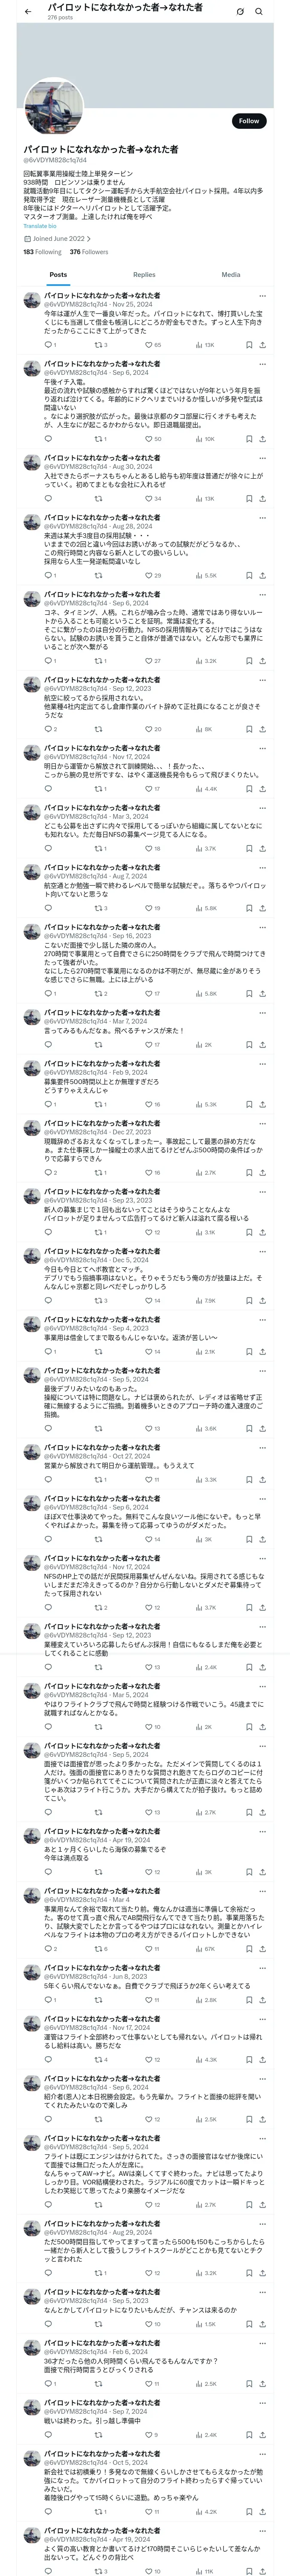View analytics of the Aug 7, 2024 post

tap(204, 908)
